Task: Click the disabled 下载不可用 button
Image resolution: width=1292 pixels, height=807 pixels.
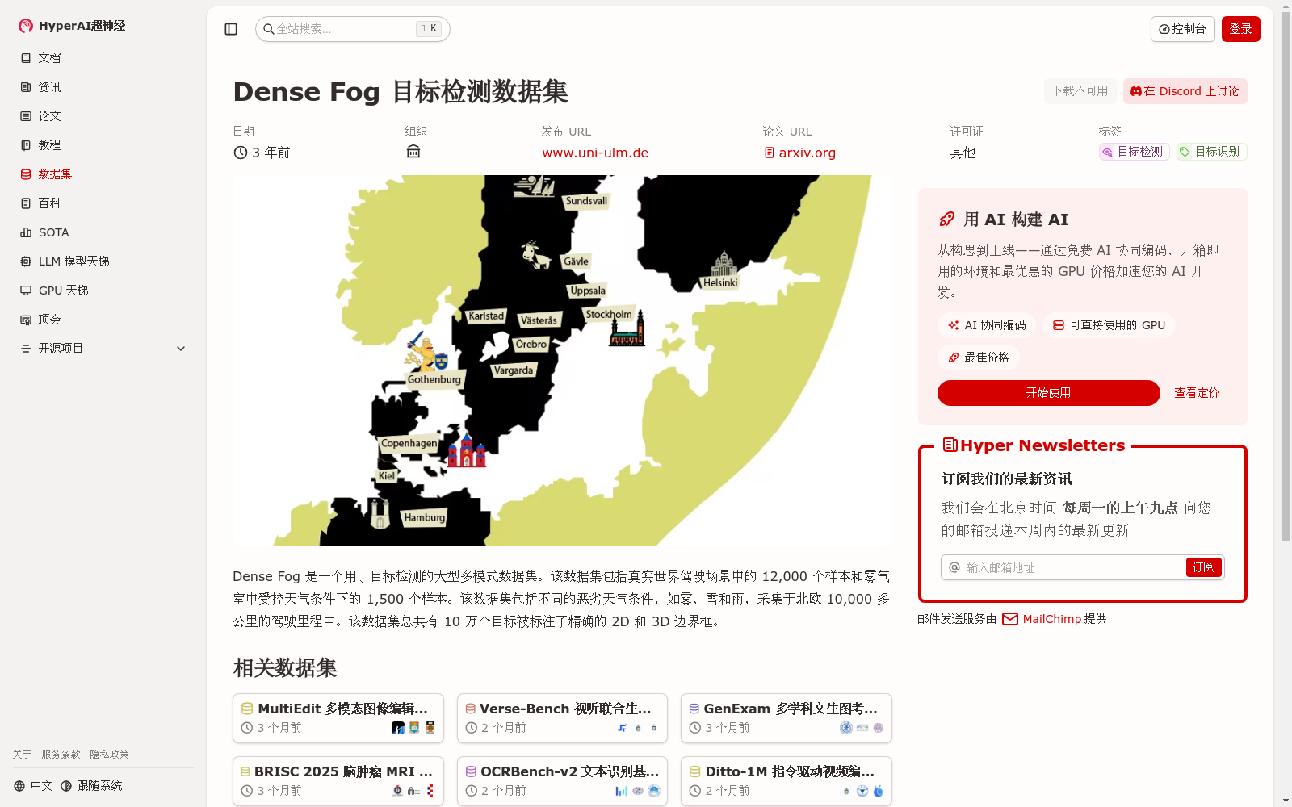Action: click(x=1080, y=91)
